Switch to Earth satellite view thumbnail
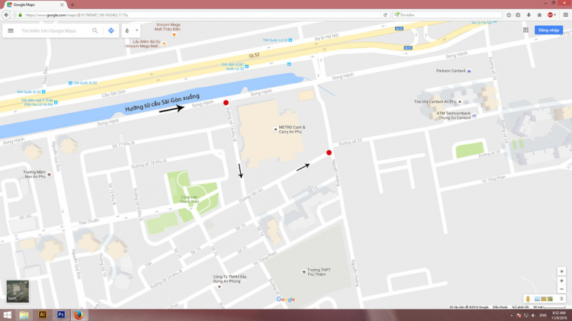This screenshot has height=321, width=572. pos(18,291)
